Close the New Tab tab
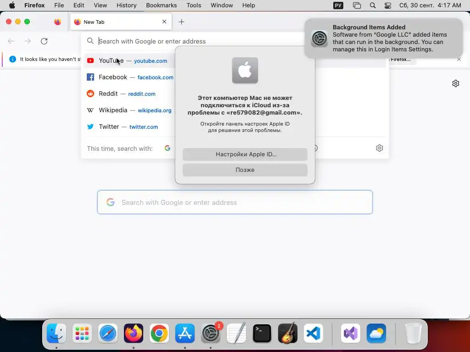 [x=164, y=22]
